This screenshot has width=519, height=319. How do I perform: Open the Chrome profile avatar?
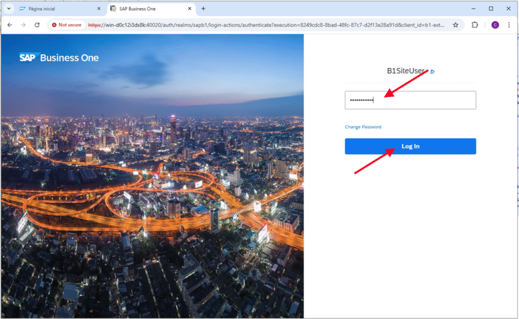pos(495,25)
